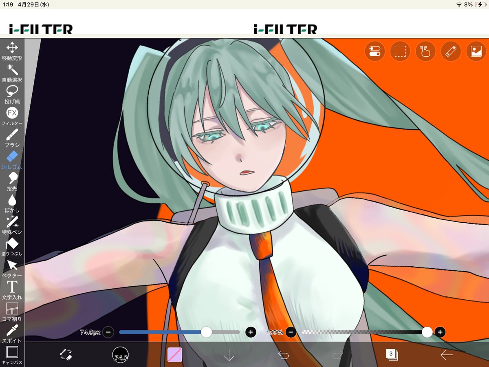
Task: Switch between brush and eraser icon
Action: (x=66, y=355)
